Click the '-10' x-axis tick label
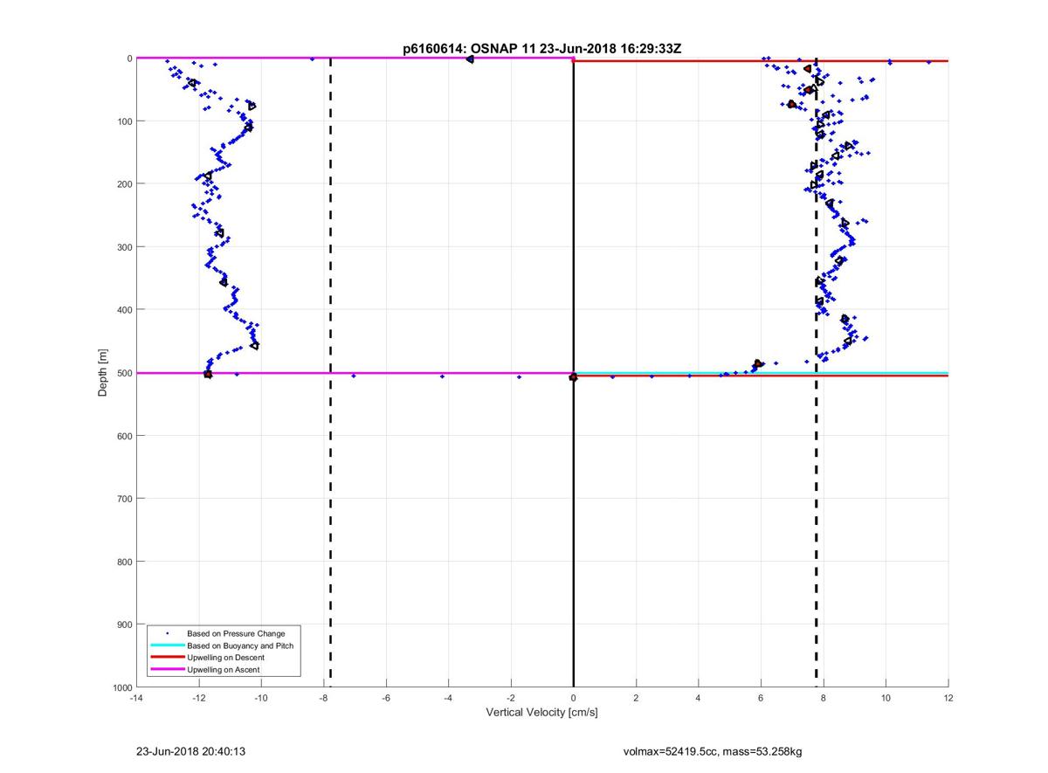 pos(261,698)
